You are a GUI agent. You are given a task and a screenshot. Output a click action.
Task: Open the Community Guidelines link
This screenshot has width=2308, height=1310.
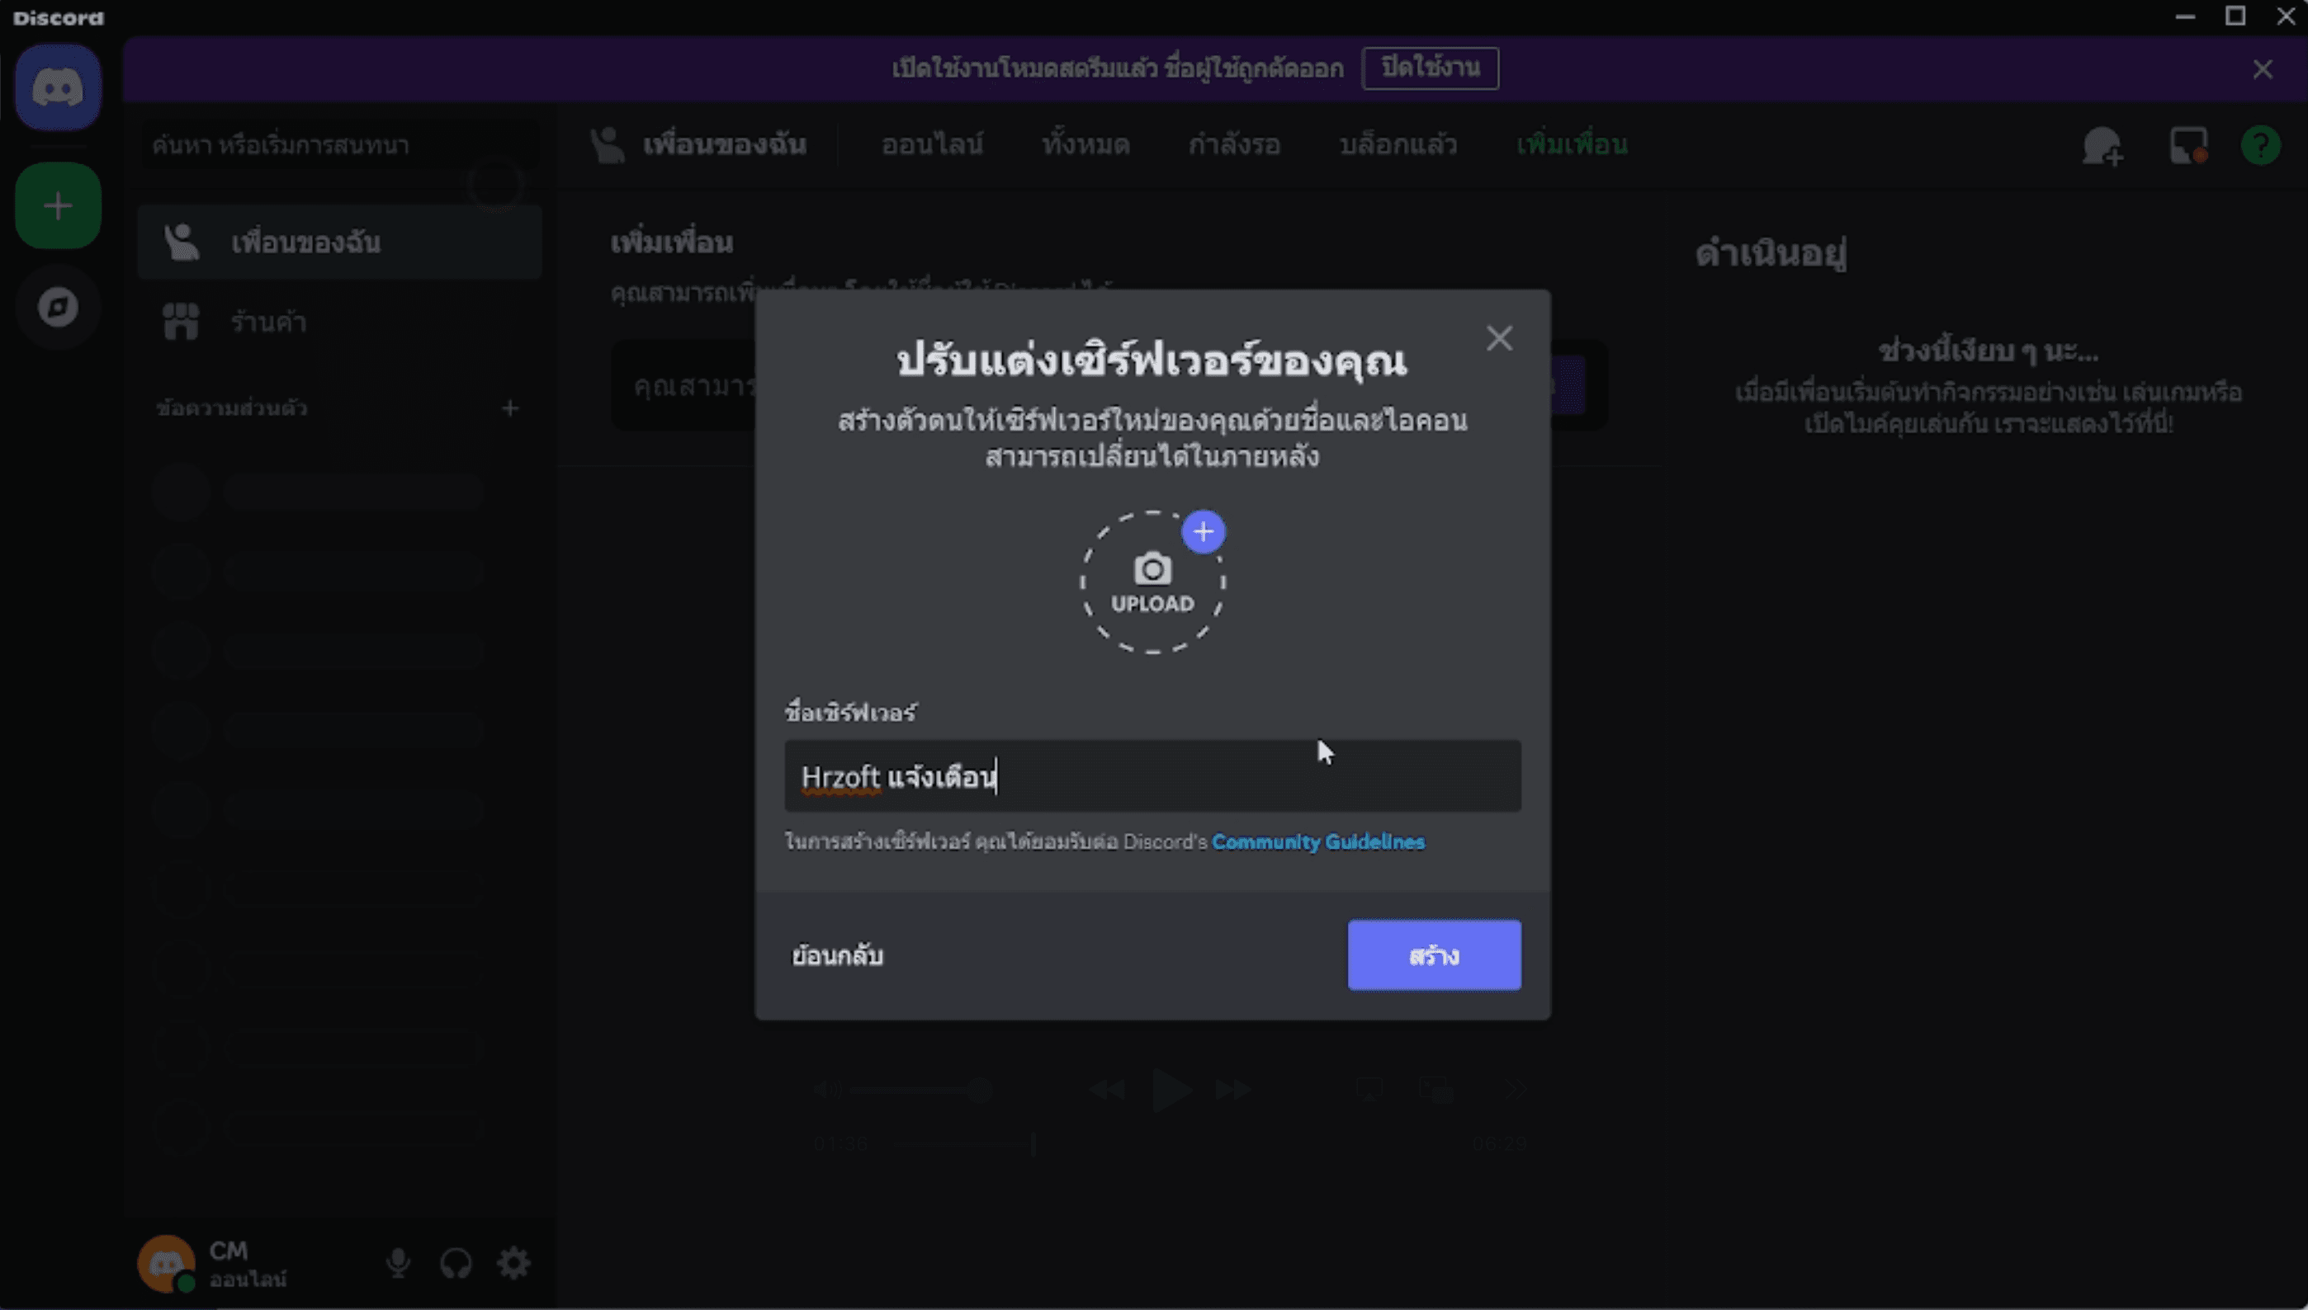pos(1319,842)
